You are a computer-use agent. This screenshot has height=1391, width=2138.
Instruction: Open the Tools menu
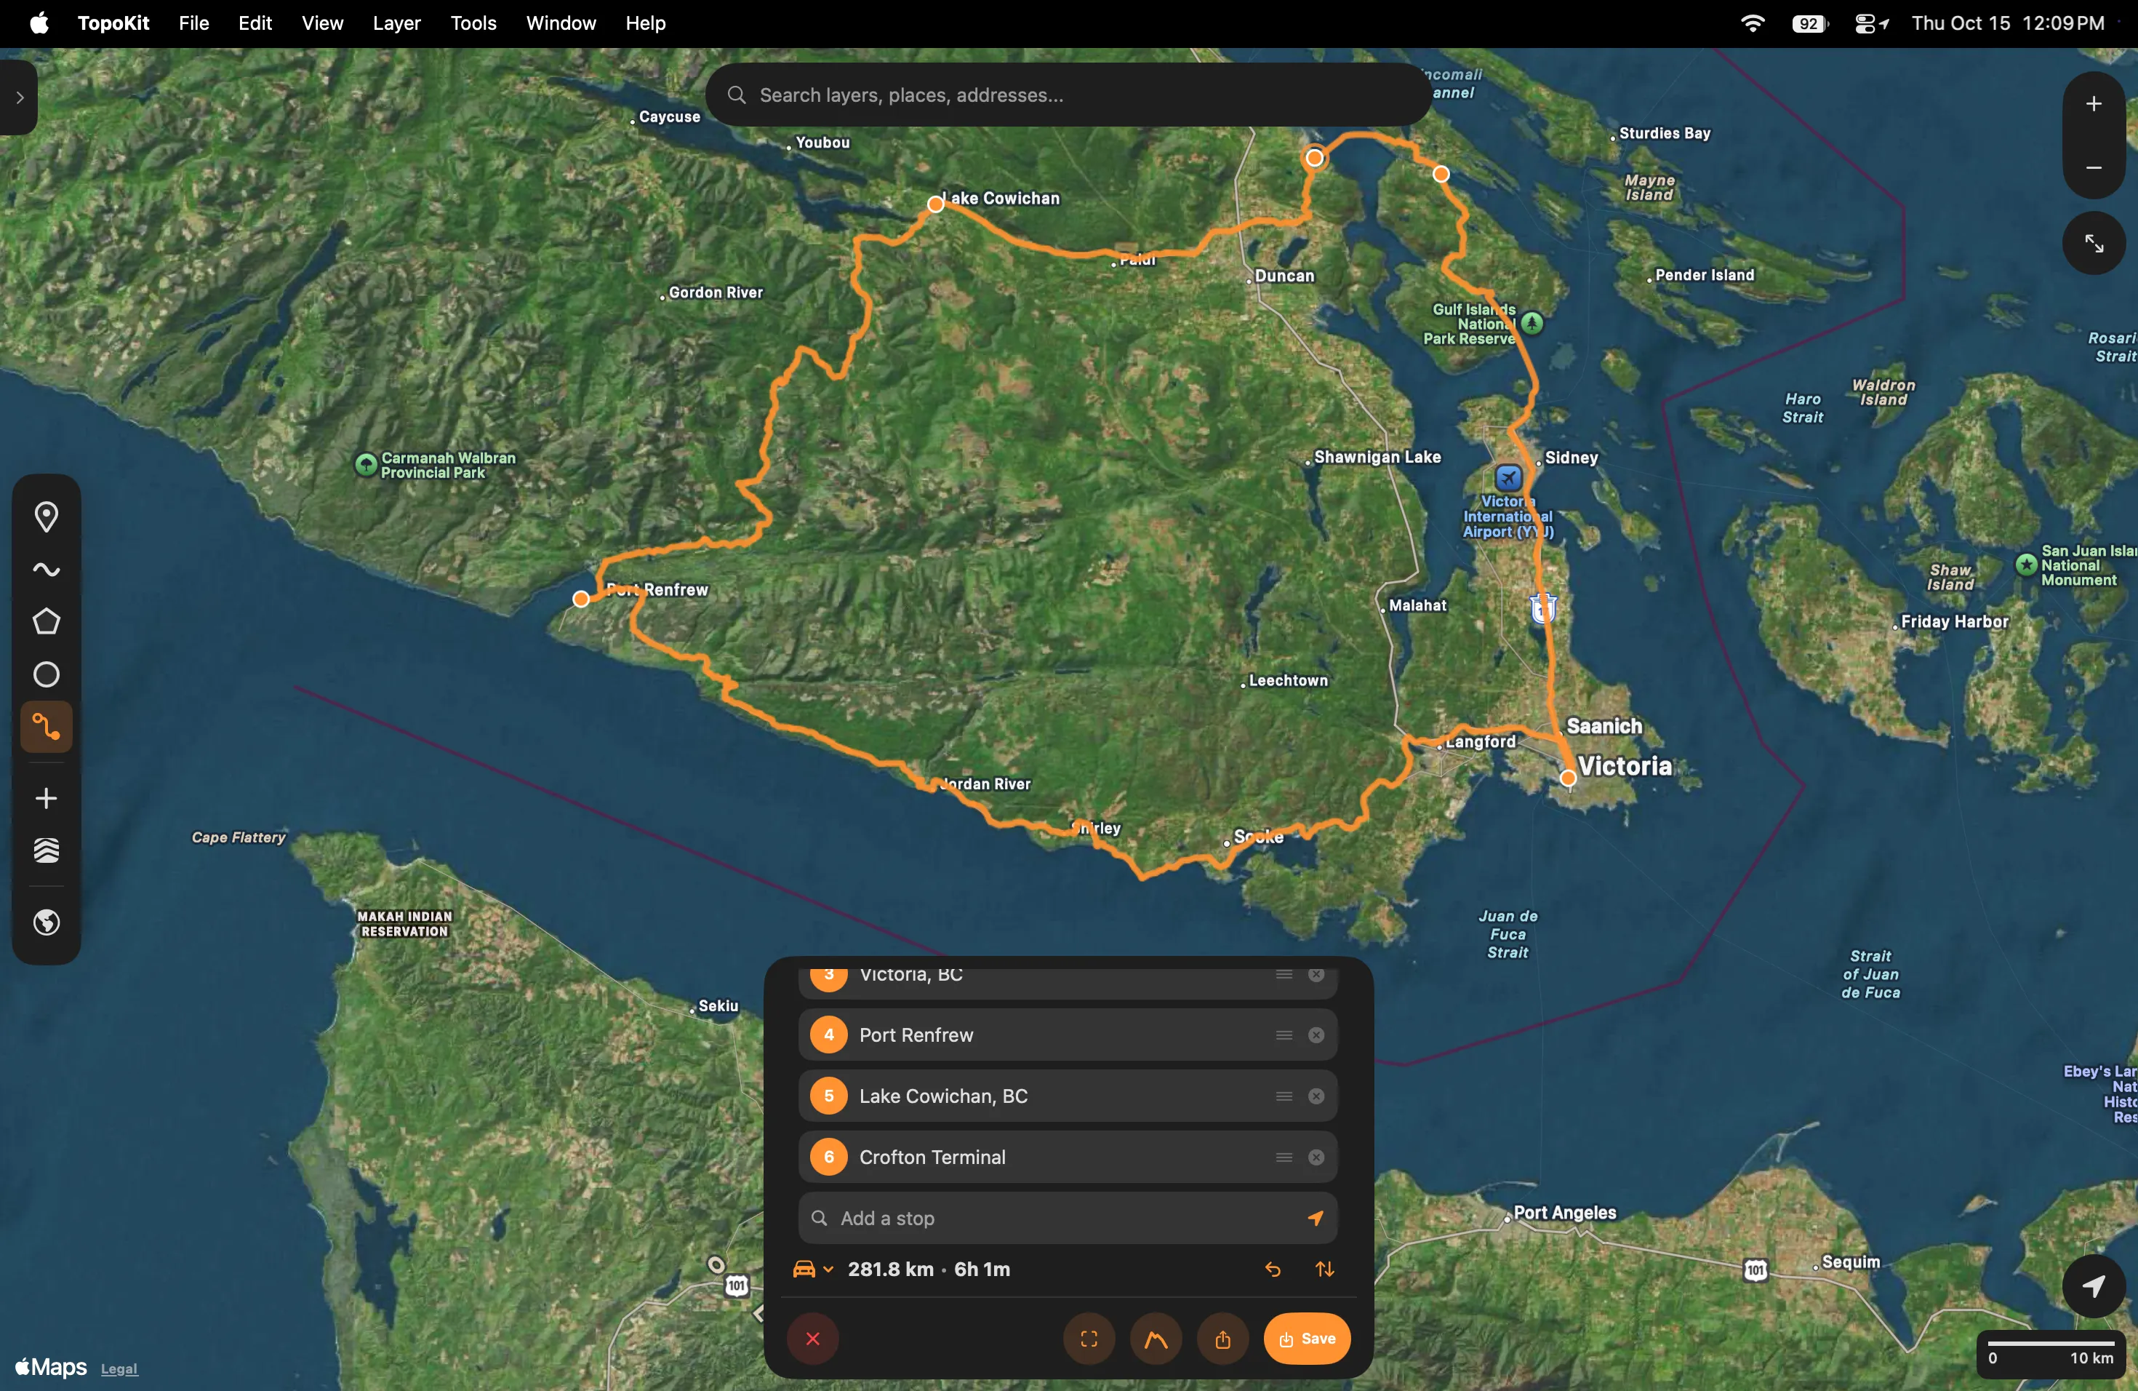pyautogui.click(x=473, y=23)
